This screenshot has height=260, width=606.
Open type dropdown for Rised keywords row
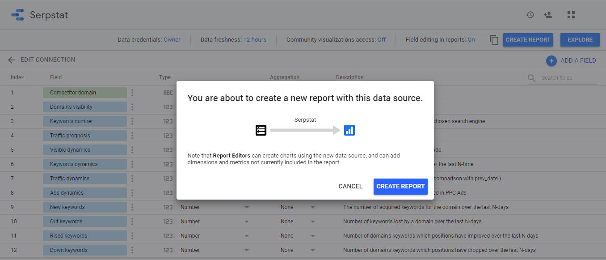246,236
